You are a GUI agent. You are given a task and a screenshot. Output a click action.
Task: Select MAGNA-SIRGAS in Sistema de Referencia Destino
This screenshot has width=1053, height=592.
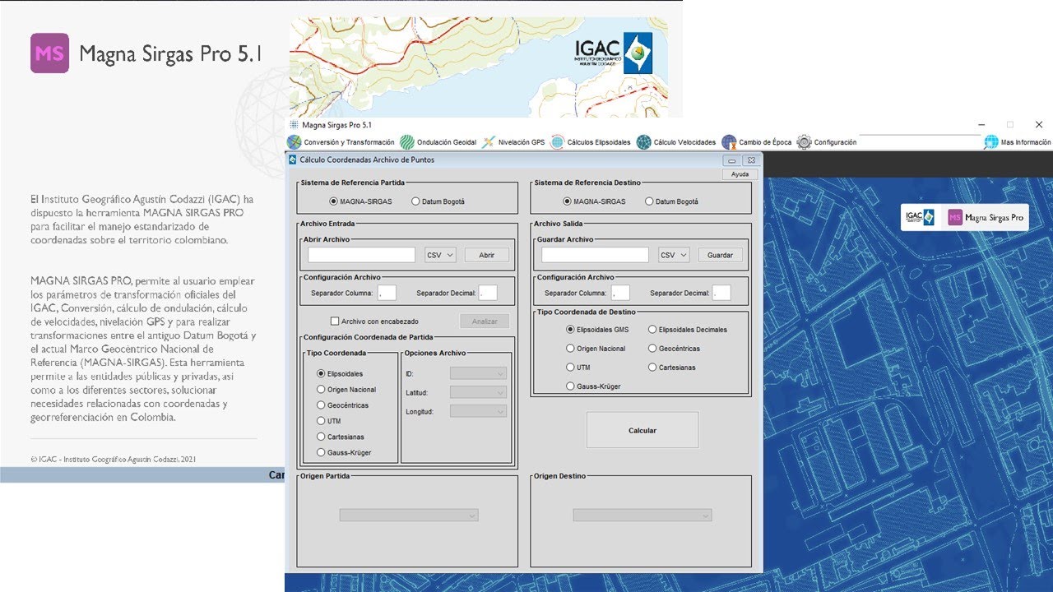point(567,201)
